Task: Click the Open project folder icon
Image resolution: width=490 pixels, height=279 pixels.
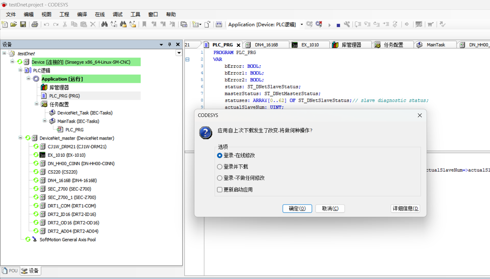Action: click(x=14, y=24)
